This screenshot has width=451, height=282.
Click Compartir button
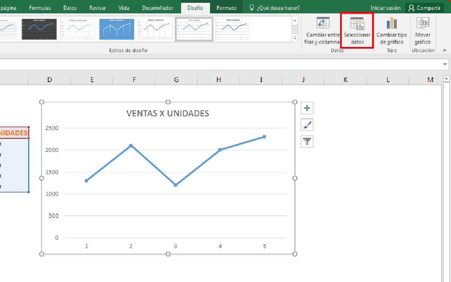pyautogui.click(x=424, y=8)
